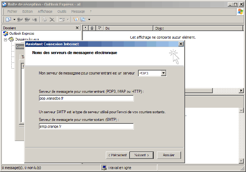Click the Reply toolbar icon

pos(20,19)
